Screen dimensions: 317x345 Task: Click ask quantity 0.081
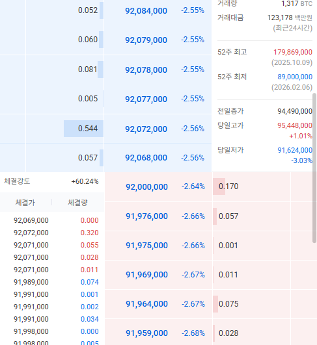coord(88,70)
